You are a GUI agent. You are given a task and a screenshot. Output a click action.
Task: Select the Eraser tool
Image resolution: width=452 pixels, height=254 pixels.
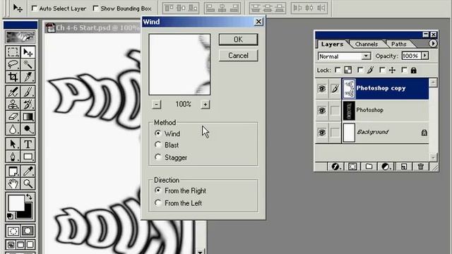pyautogui.click(x=13, y=116)
